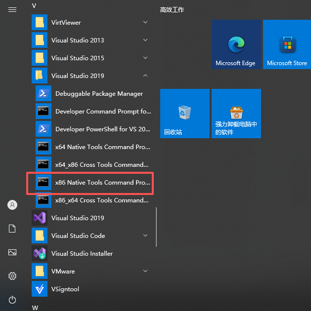This screenshot has width=311, height=311.
Task: Select x86 Native Tools Command Pro... entry
Action: [x=103, y=183]
